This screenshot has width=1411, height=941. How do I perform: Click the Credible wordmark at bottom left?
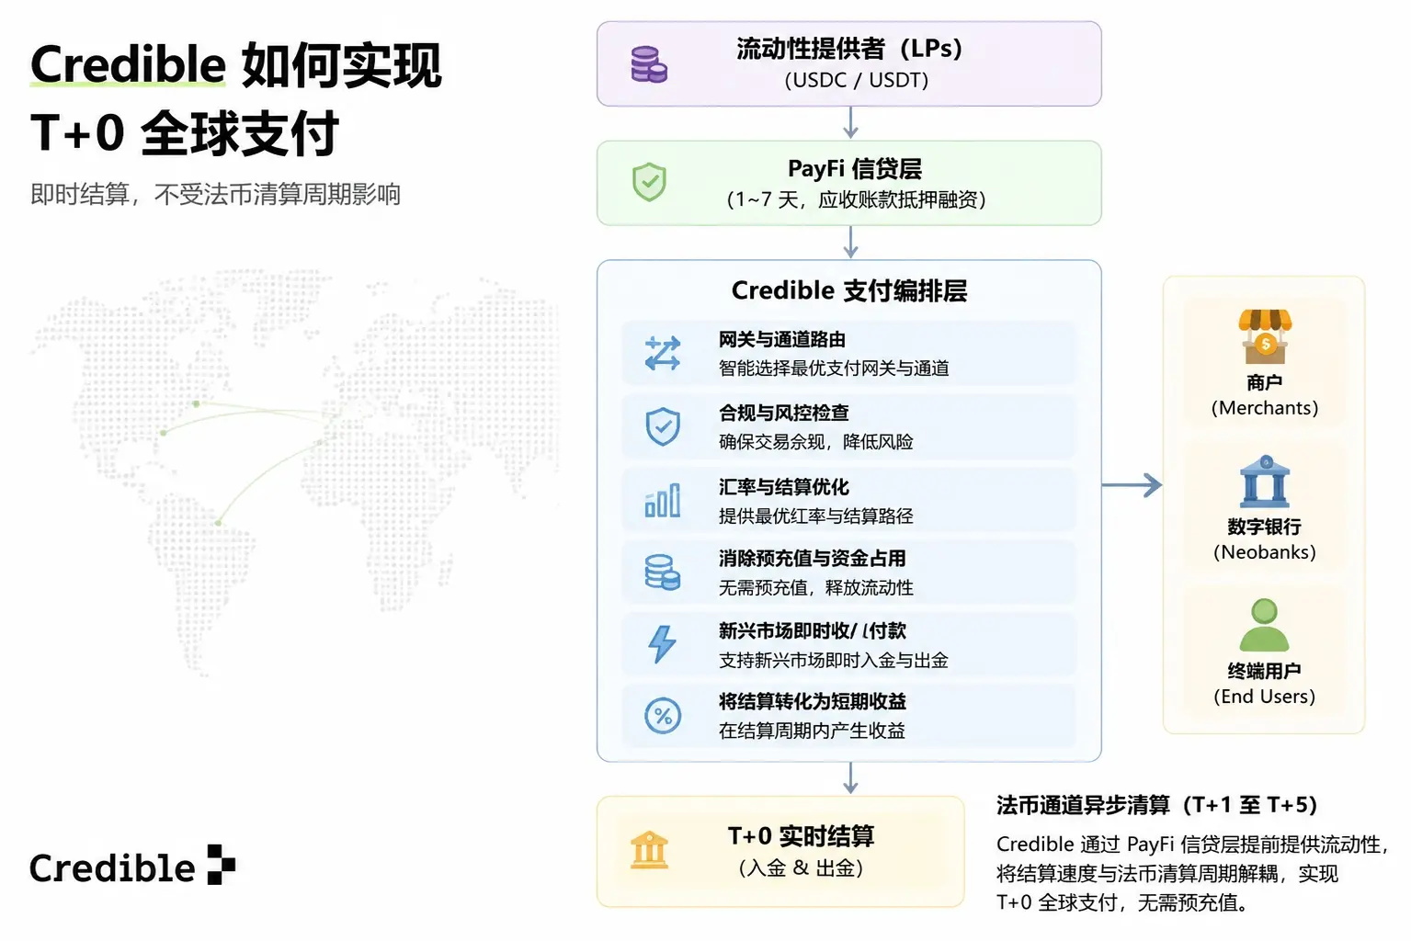112,867
